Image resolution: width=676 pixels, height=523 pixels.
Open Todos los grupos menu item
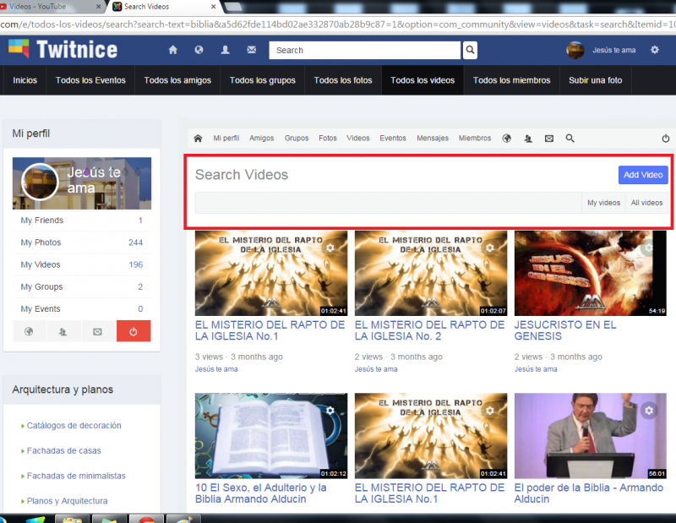tap(263, 80)
